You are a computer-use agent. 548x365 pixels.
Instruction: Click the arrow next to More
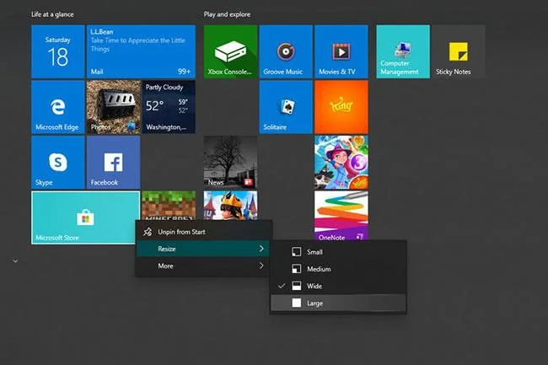pyautogui.click(x=261, y=266)
